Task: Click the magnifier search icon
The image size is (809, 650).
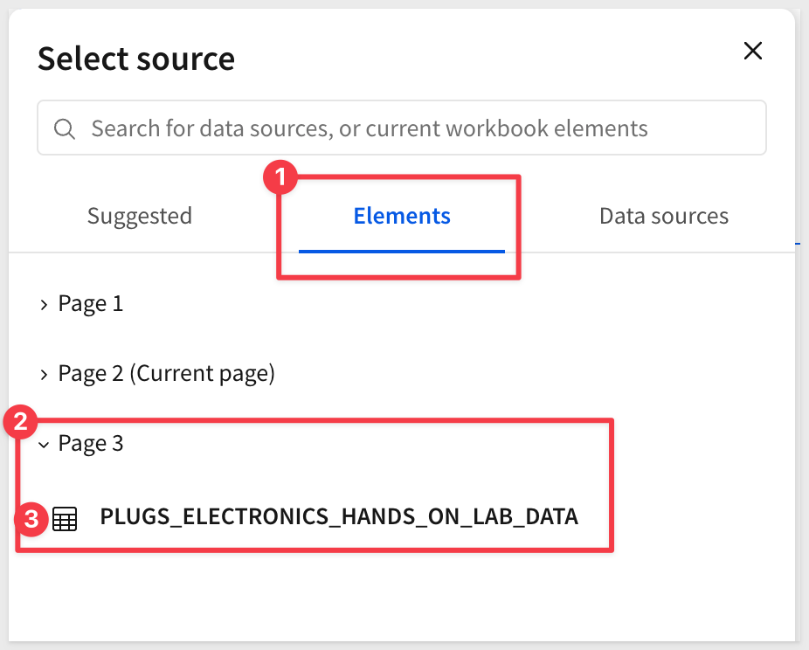Action: tap(64, 129)
